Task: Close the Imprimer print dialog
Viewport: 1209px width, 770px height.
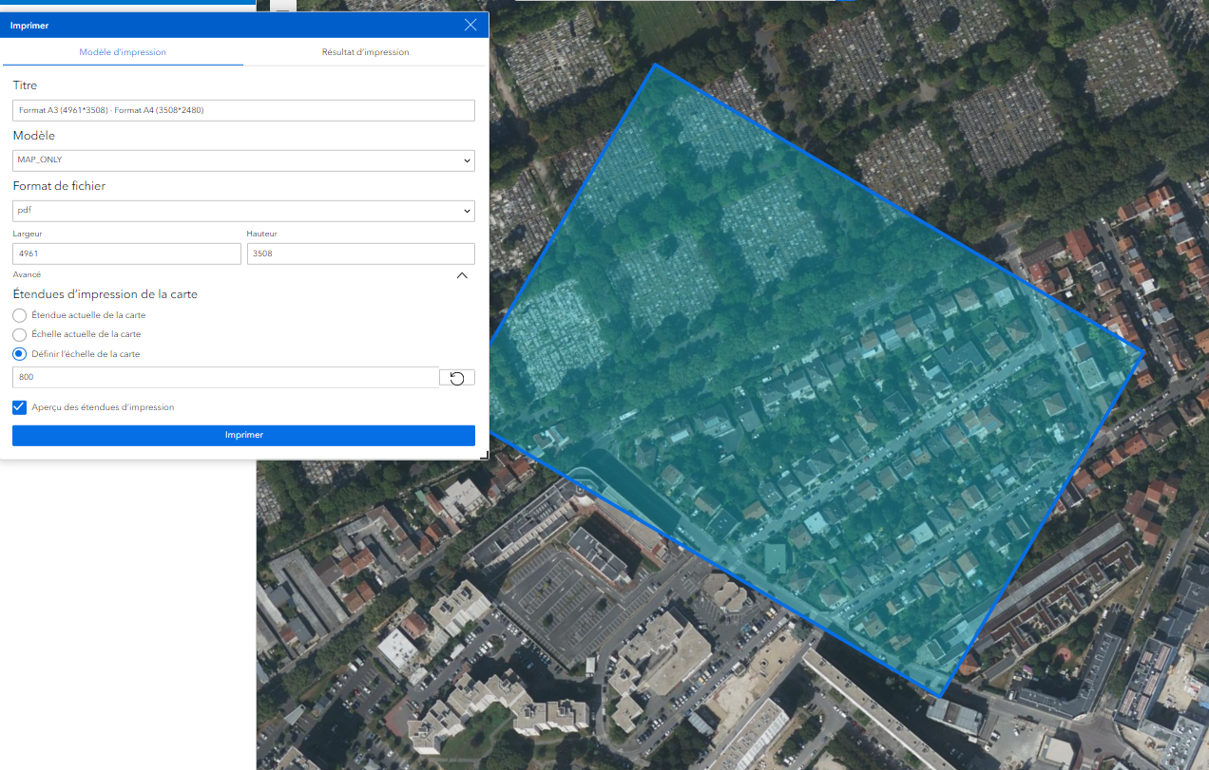Action: (x=470, y=25)
